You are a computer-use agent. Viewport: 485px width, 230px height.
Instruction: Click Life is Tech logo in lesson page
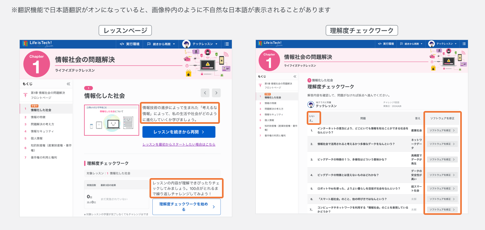tap(38, 44)
